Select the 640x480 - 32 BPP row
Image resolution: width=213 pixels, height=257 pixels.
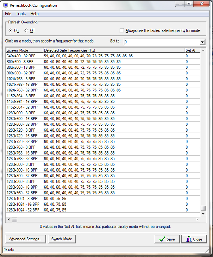pyautogui.click(x=103, y=56)
